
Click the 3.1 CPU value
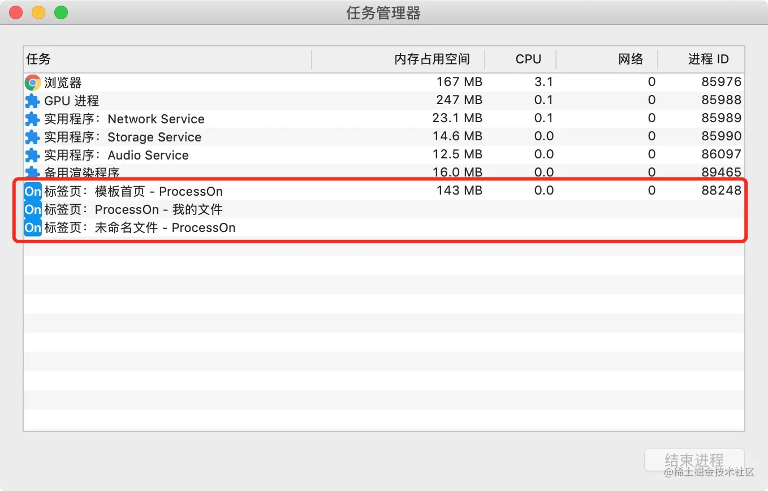[543, 82]
